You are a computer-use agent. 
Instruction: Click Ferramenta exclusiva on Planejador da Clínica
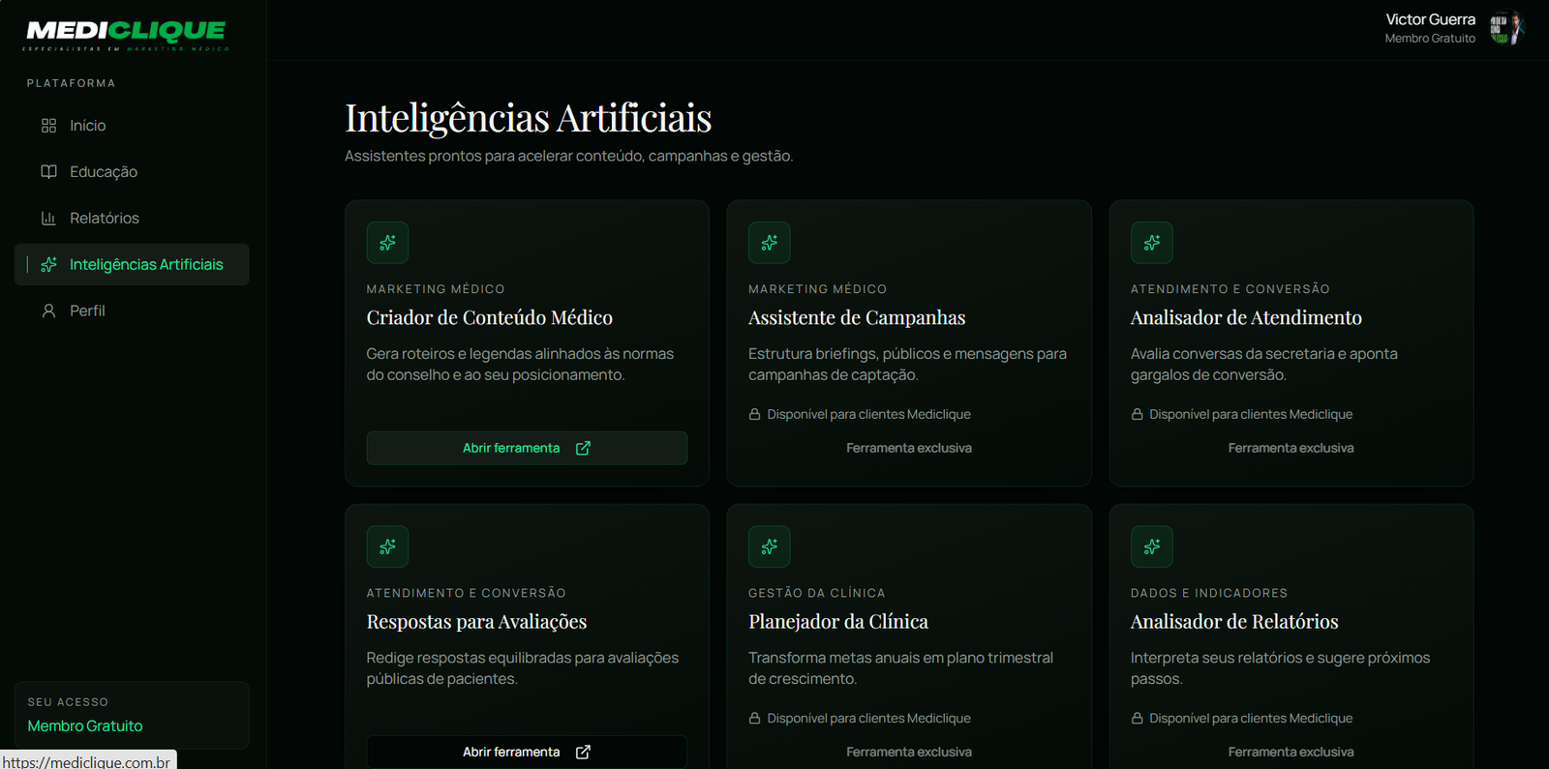point(909,752)
